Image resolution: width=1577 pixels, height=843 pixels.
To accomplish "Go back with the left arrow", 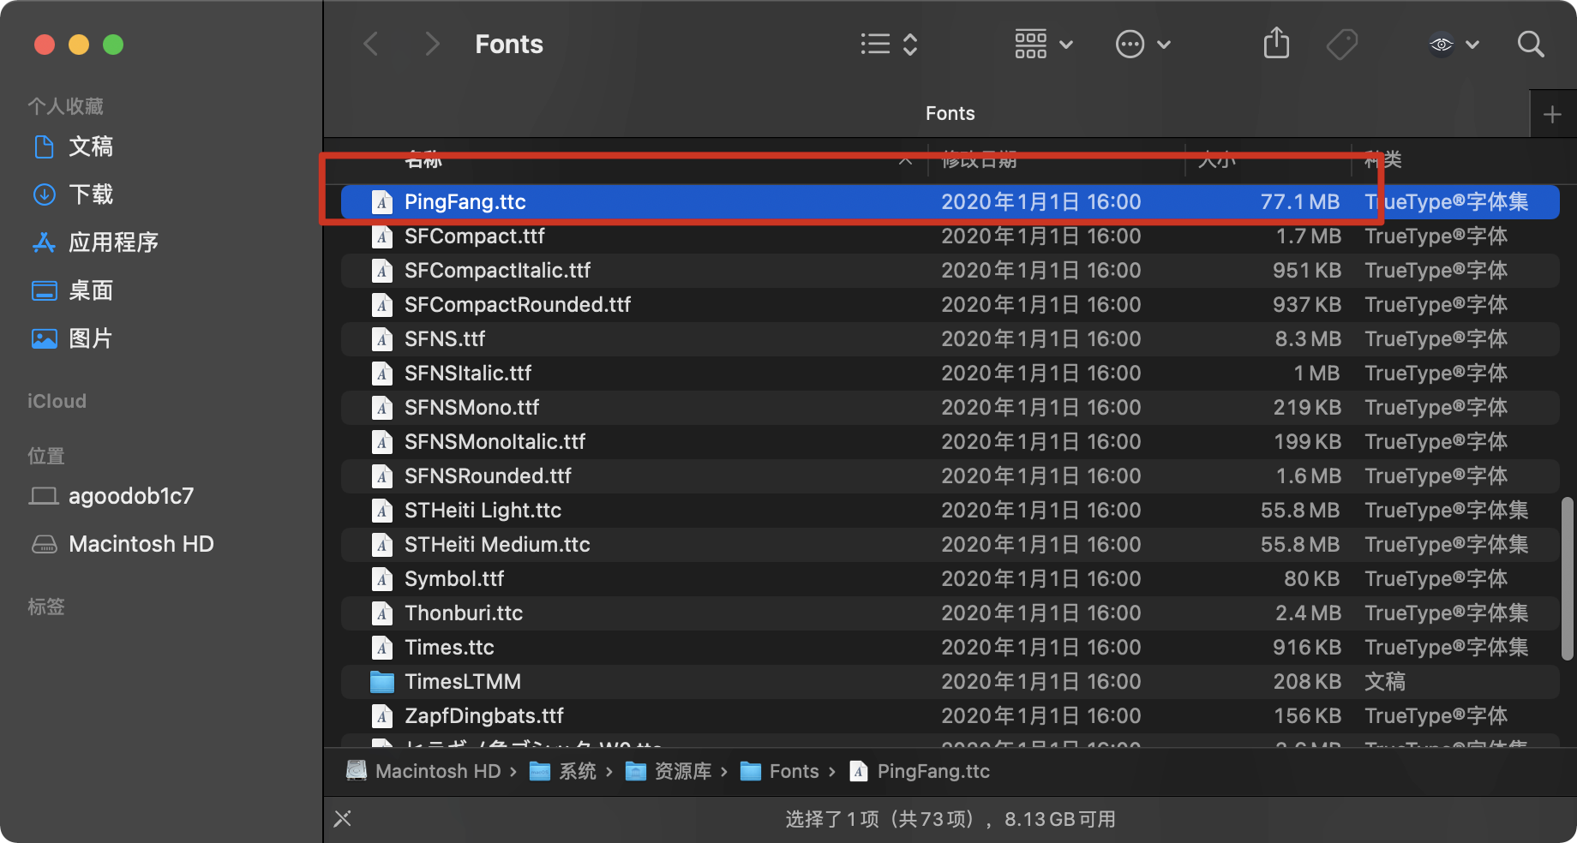I will [371, 44].
